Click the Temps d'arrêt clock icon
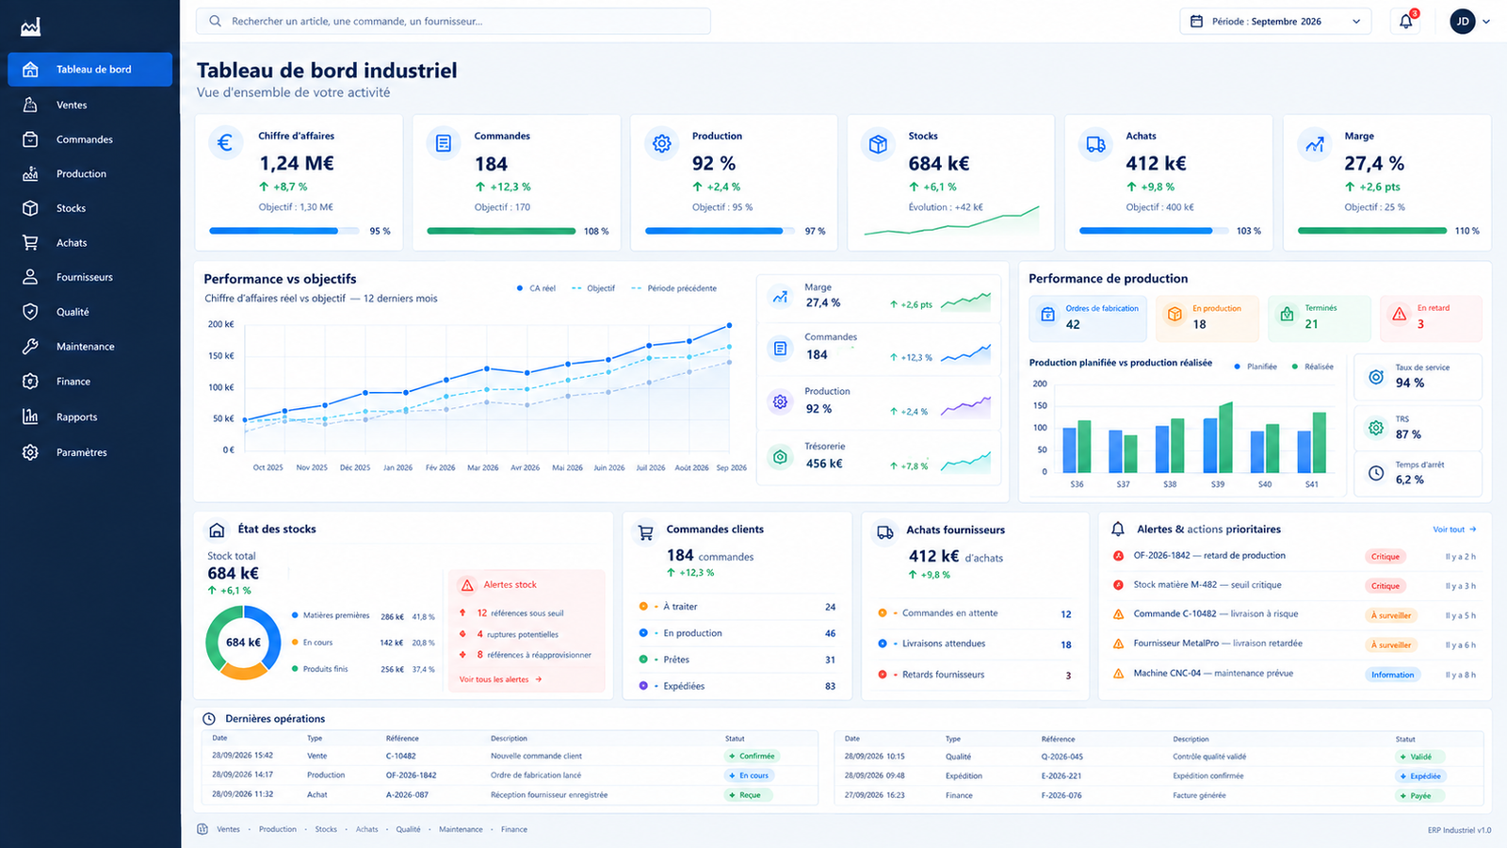 point(1376,473)
